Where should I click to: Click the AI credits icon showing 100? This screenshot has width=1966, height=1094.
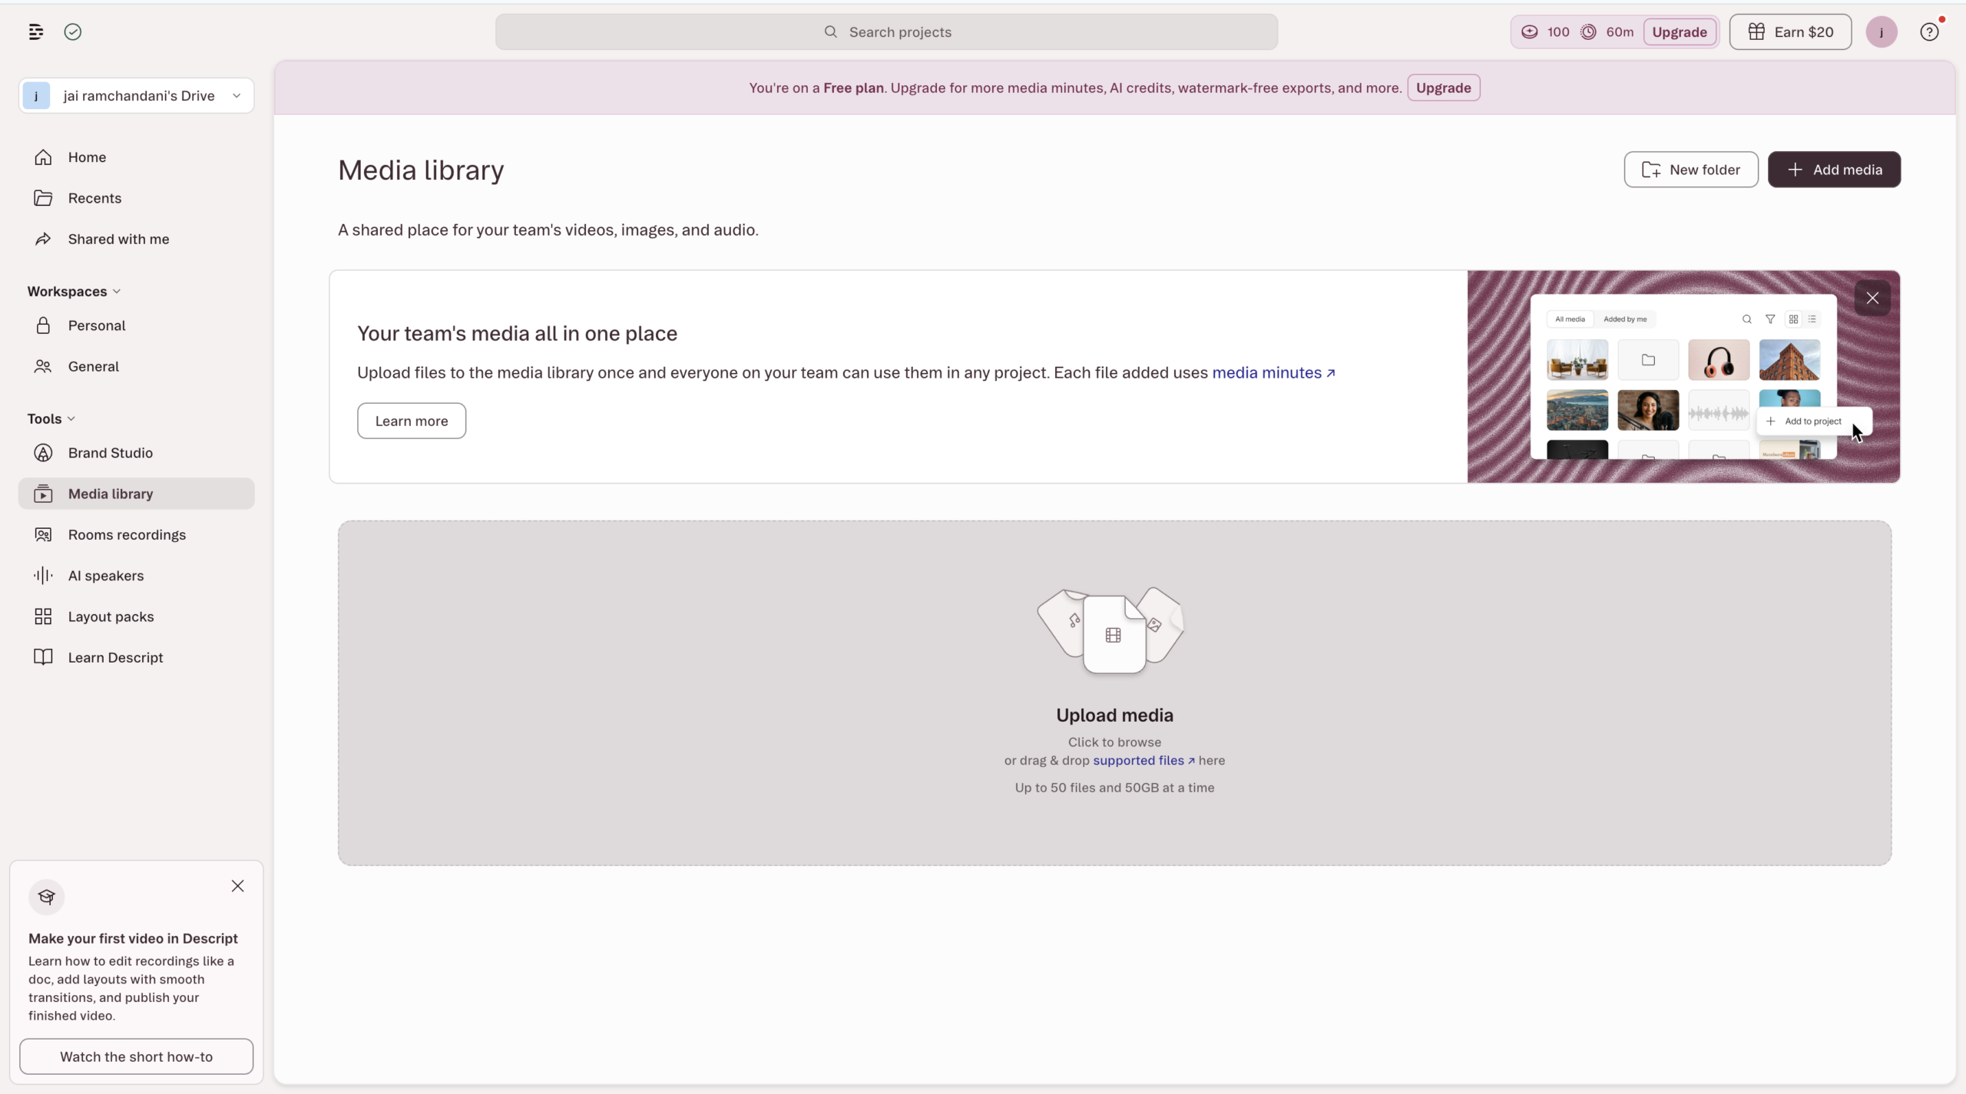tap(1530, 31)
